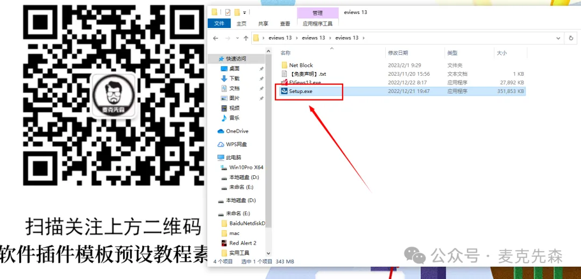Select the 【免责声明】.txt file
Image resolution: width=581 pixels, height=279 pixels.
point(308,74)
